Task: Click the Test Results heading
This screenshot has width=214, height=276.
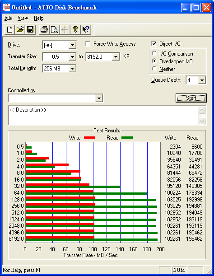Action: tap(107, 131)
